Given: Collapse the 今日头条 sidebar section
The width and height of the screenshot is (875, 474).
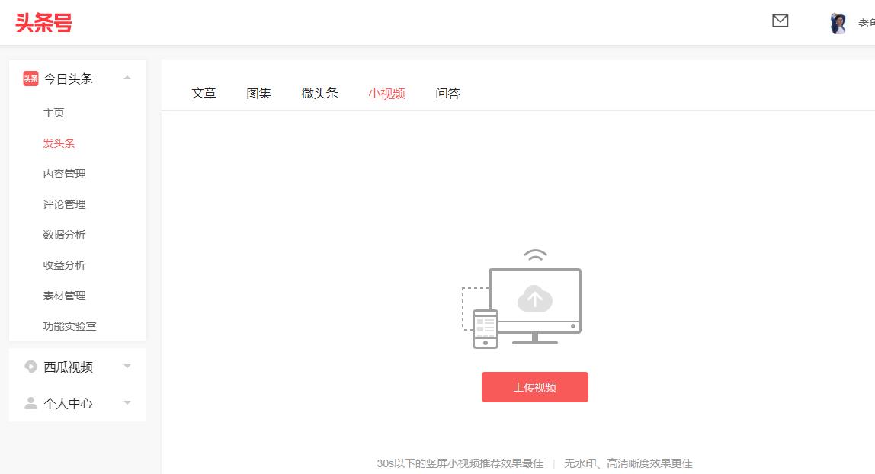Looking at the screenshot, I should point(127,78).
